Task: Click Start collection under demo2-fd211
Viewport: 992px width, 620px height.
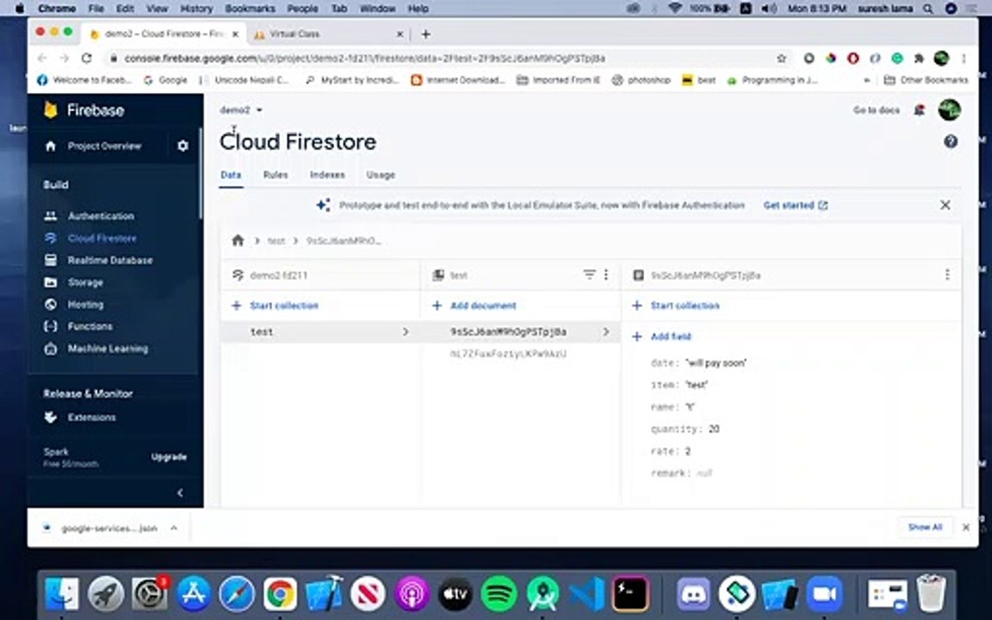Action: point(276,307)
